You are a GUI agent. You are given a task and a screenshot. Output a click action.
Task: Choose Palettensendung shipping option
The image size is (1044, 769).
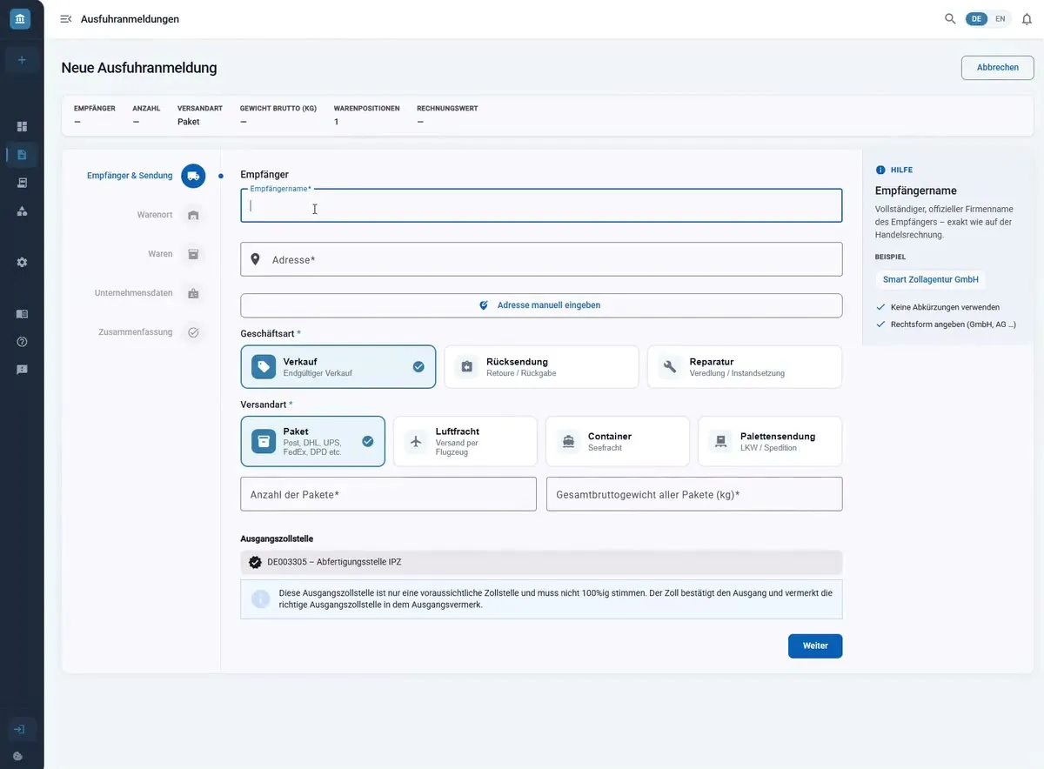[770, 442]
